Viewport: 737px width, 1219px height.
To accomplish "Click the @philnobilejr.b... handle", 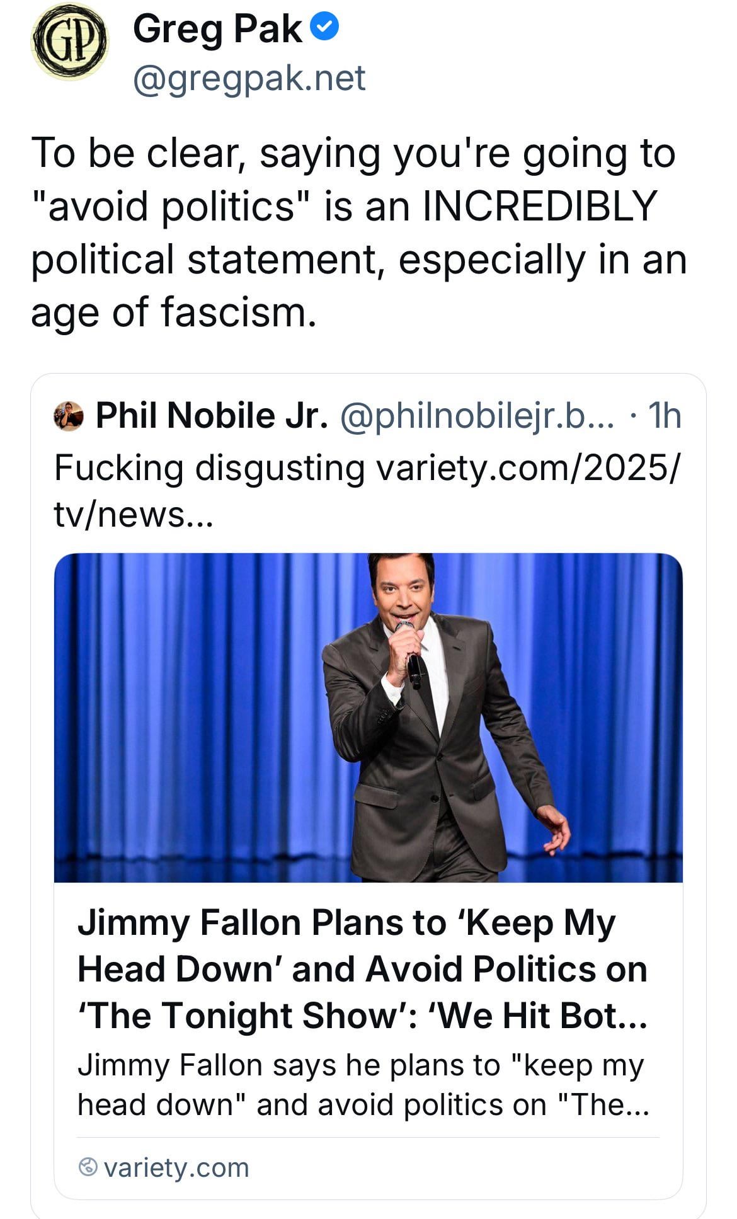I will tap(477, 416).
